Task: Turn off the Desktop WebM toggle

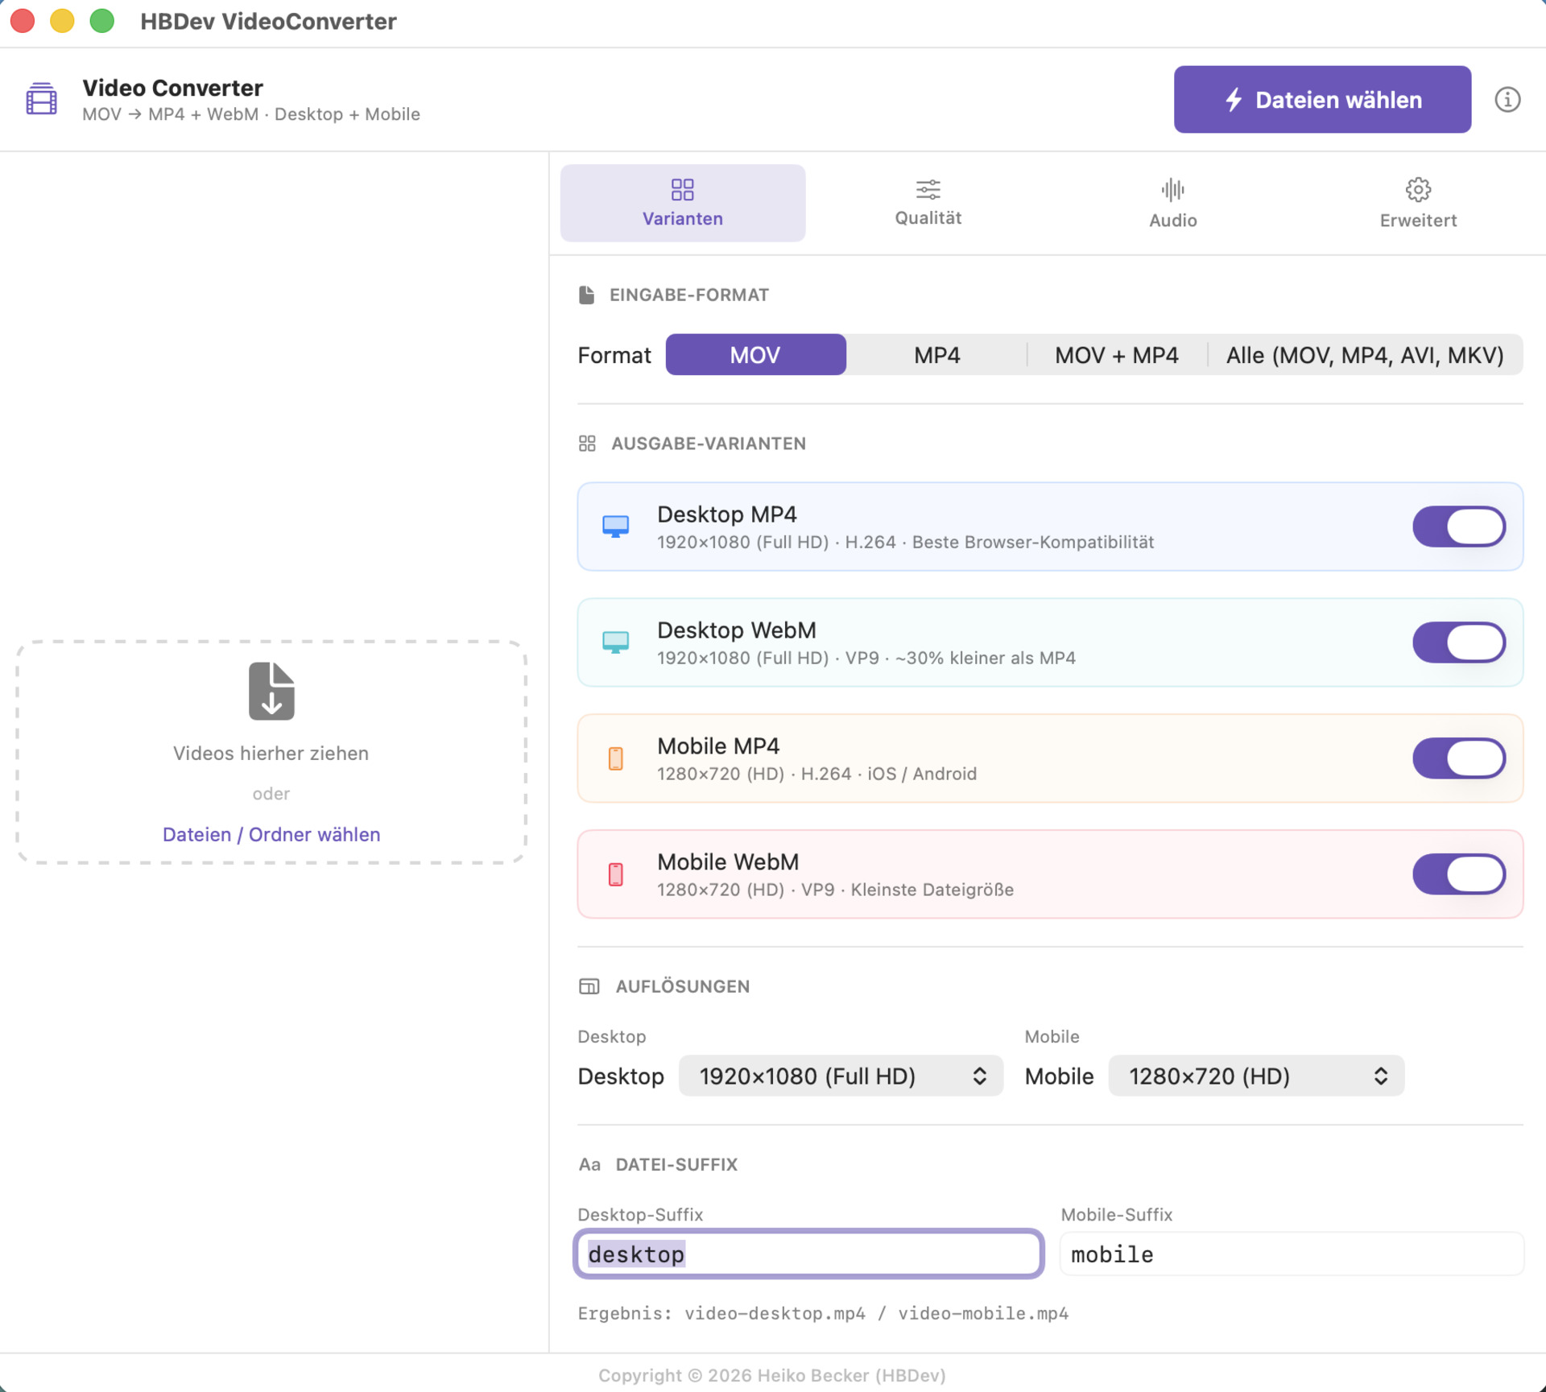Action: (x=1458, y=642)
